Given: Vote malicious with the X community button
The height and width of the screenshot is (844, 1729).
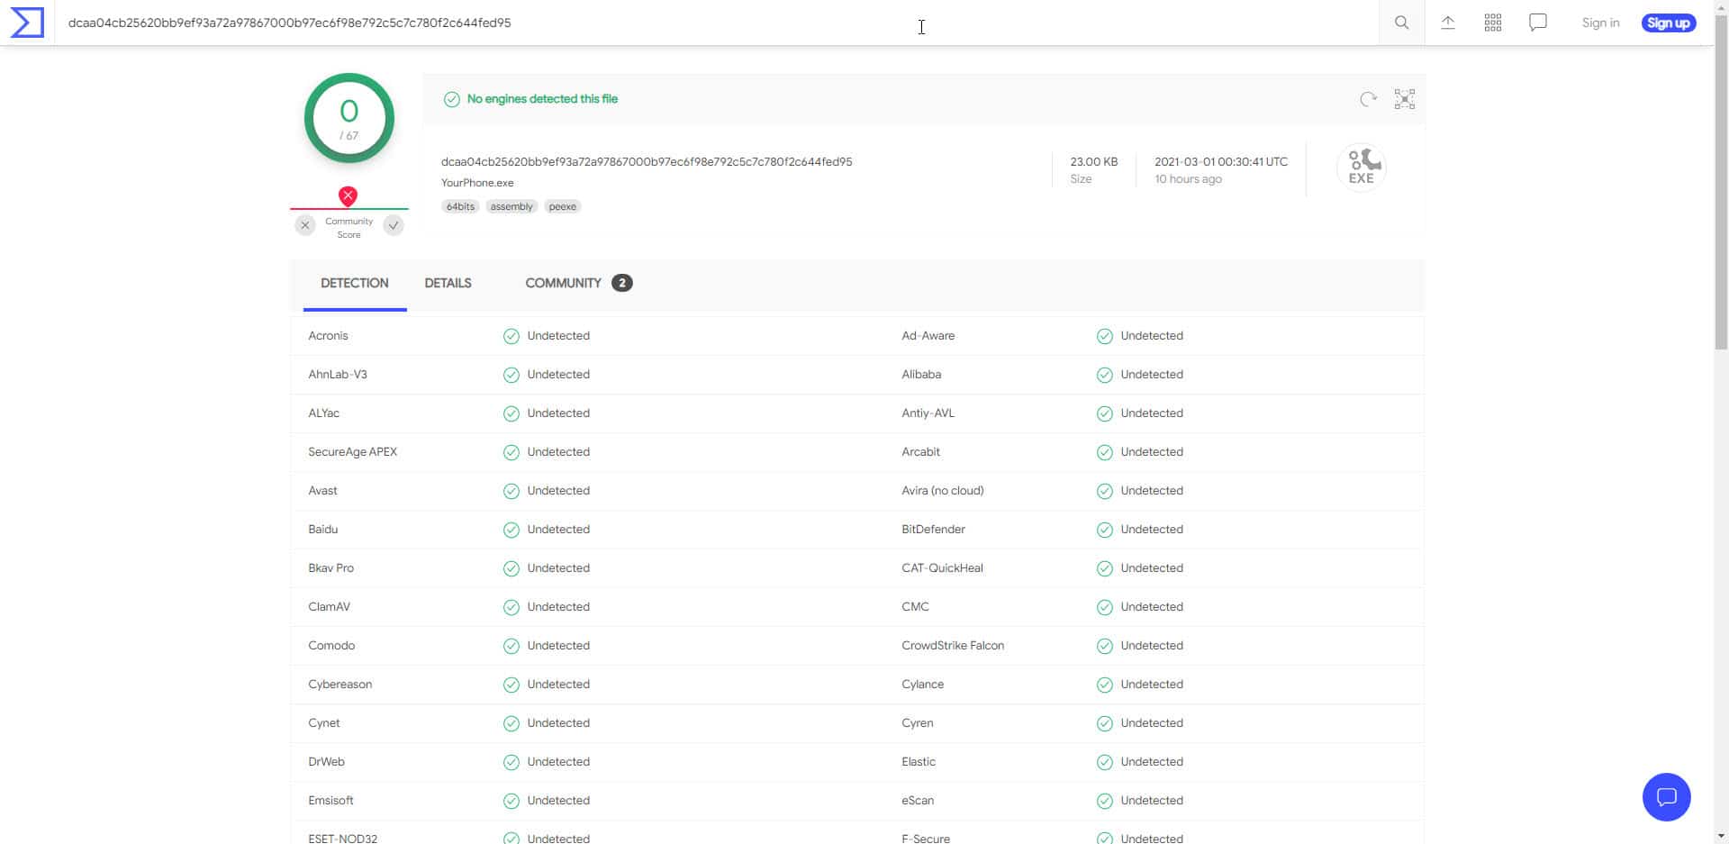Looking at the screenshot, I should coord(305,225).
